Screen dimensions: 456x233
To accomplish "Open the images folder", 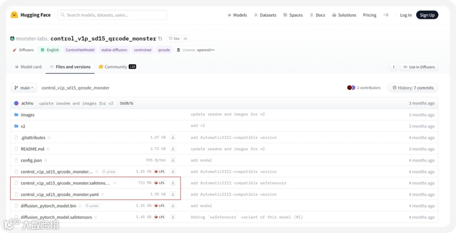I will tap(27, 115).
